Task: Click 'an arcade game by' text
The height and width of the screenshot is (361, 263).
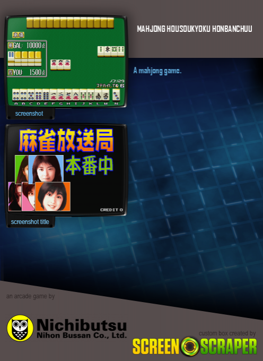Action: [30, 296]
